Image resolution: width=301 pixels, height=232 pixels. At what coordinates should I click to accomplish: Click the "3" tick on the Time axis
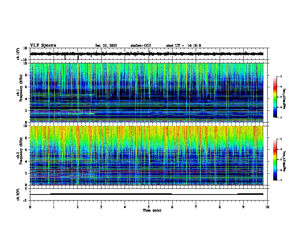click(101, 207)
